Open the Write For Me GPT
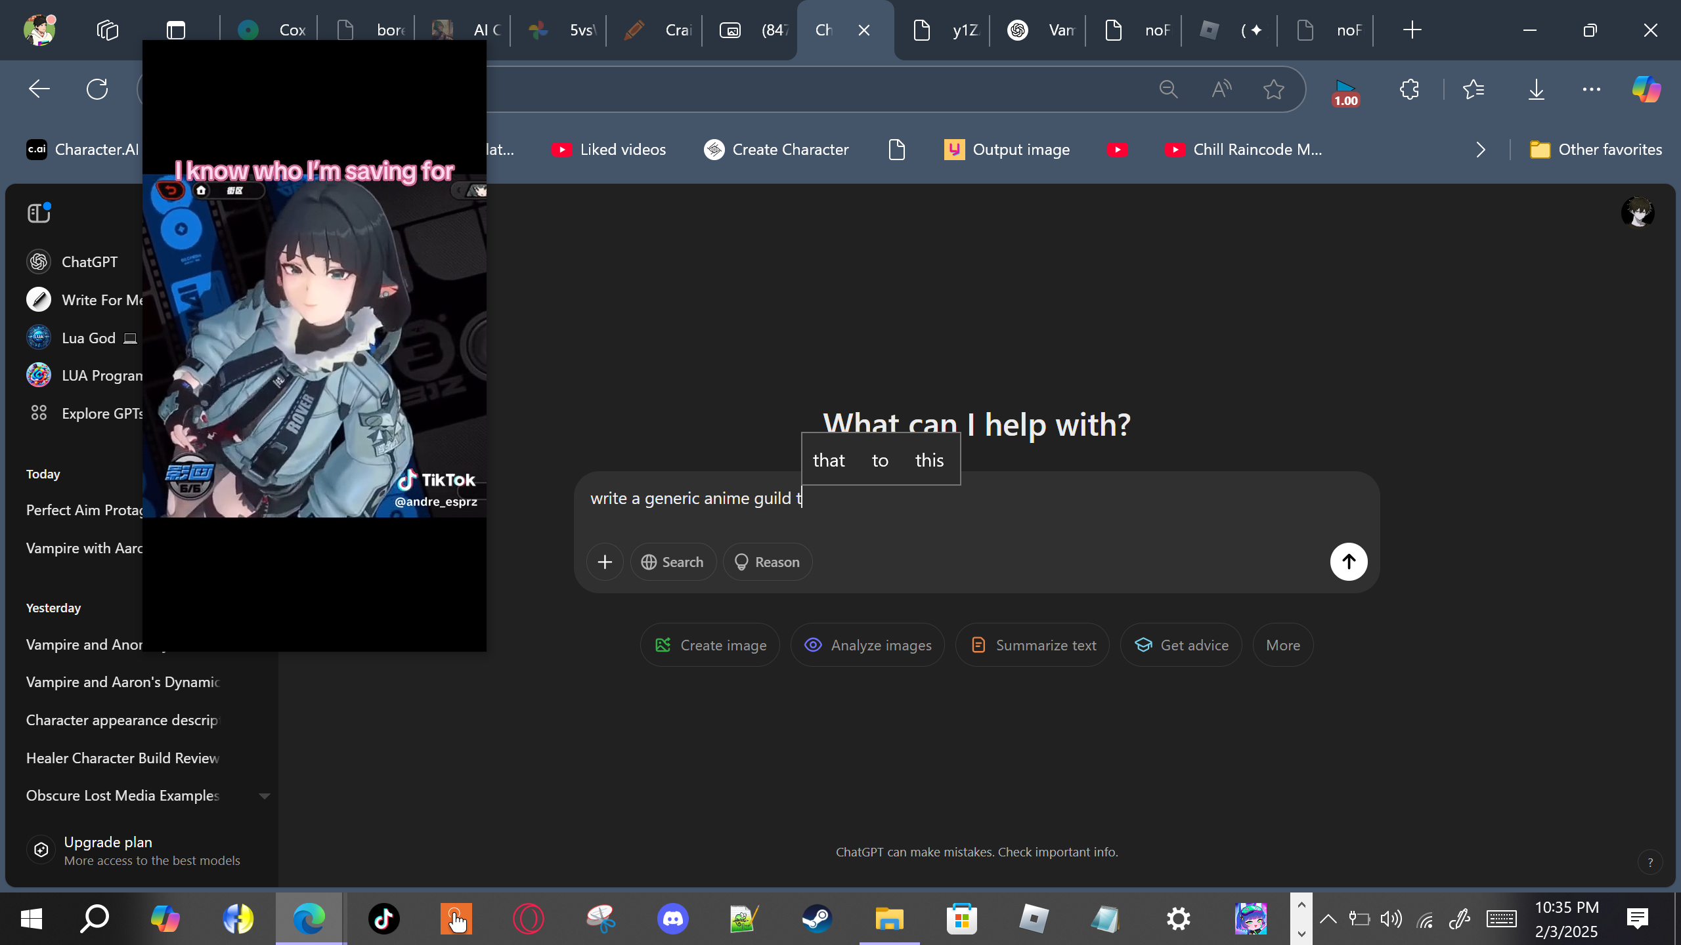Viewport: 1681px width, 945px height. click(84, 300)
